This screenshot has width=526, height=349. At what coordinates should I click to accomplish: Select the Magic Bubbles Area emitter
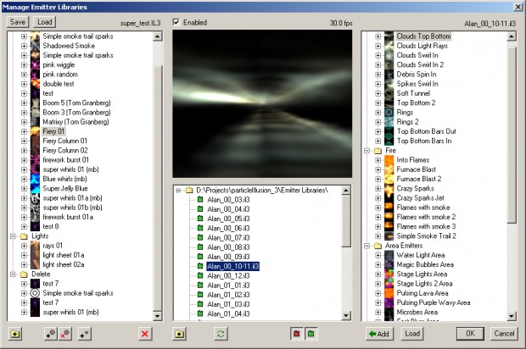coord(425,264)
